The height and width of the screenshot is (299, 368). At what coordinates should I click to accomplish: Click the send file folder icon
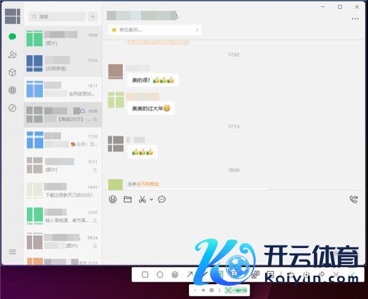[128, 200]
